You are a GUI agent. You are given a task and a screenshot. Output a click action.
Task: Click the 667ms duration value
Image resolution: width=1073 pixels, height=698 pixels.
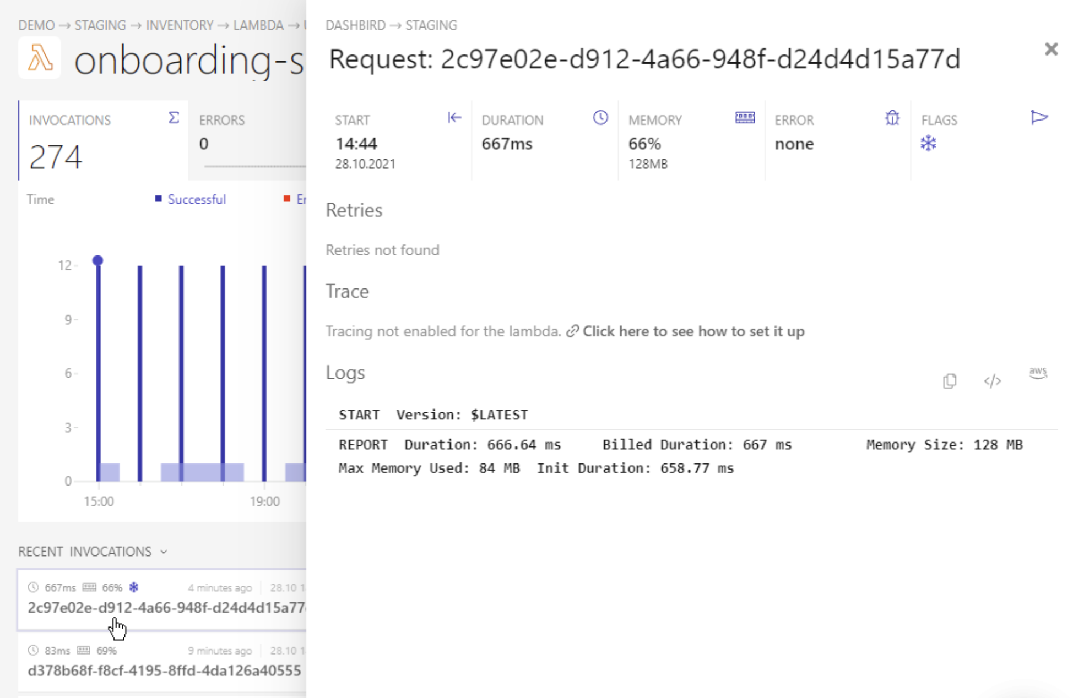tap(507, 144)
